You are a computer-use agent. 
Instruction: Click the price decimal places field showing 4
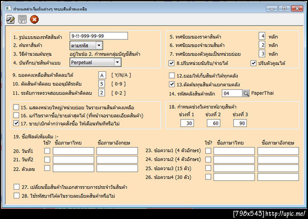coord(262,36)
